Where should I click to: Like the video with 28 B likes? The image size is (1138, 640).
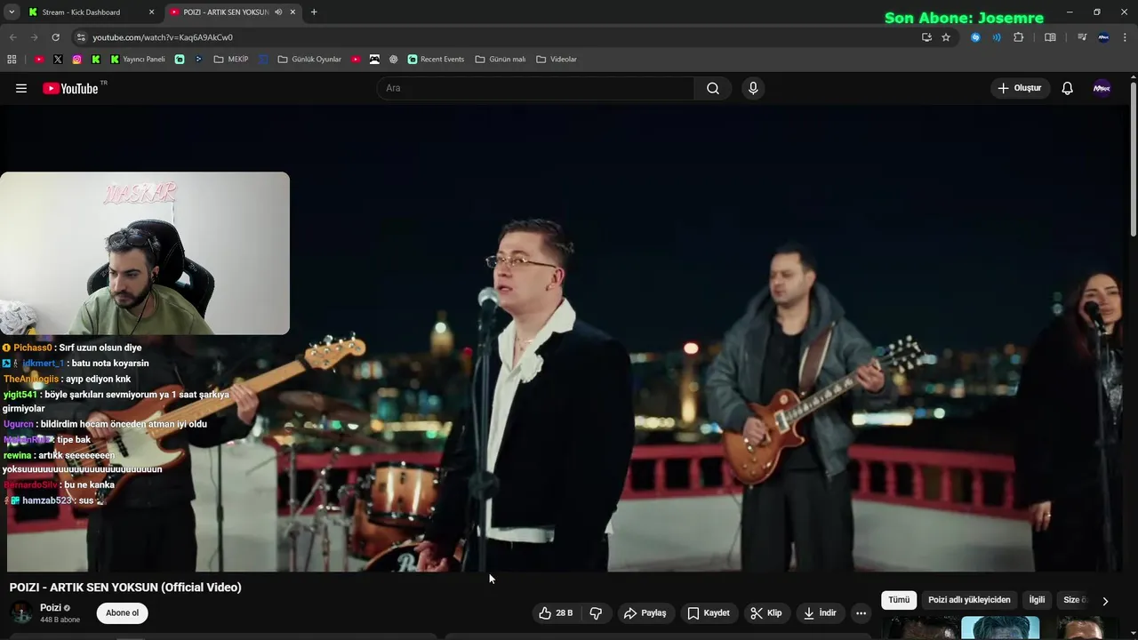click(x=556, y=612)
